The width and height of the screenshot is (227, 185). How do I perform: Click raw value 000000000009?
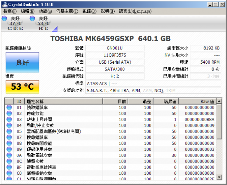[x=199, y=125]
